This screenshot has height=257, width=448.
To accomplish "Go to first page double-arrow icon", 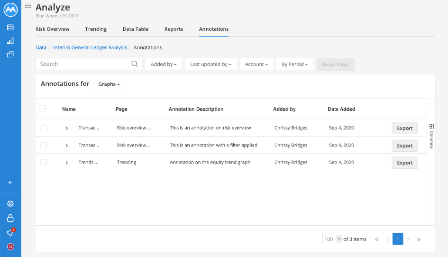I will 377,239.
